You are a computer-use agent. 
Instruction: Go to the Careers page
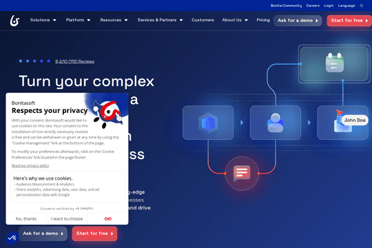313,6
